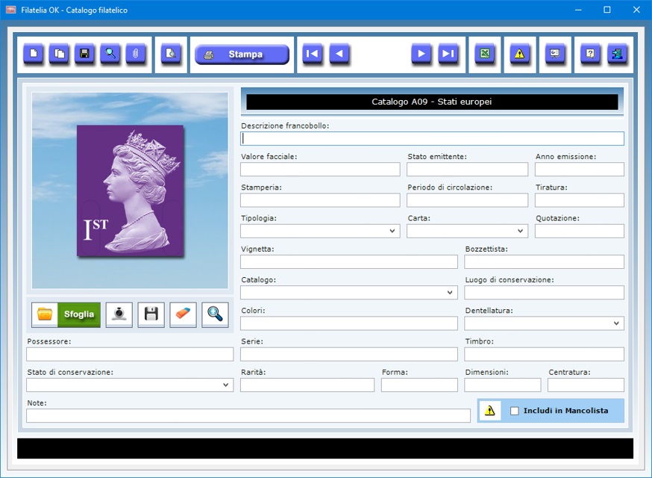Image resolution: width=652 pixels, height=478 pixels.
Task: Jump to the last record
Action: click(x=448, y=54)
